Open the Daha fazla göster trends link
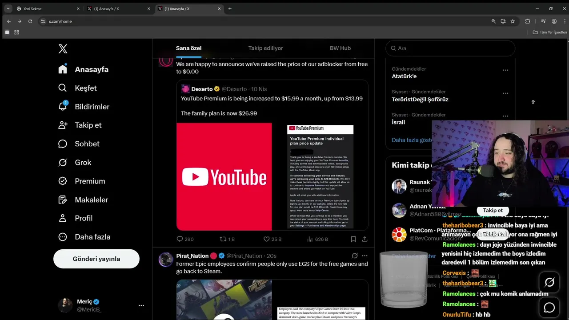Screen dimensions: 569x320 click(412, 140)
